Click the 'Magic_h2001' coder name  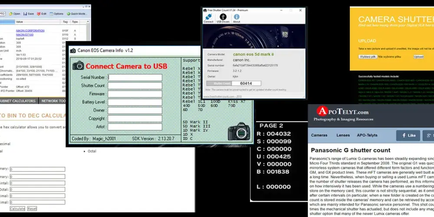tap(104, 138)
